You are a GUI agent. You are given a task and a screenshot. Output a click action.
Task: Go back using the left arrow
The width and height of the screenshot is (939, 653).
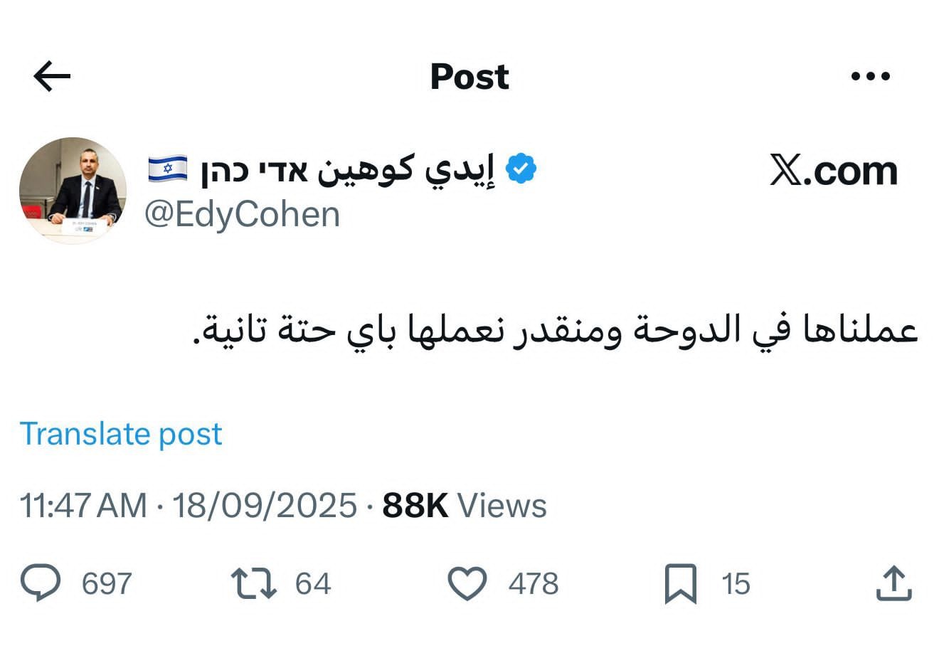click(52, 76)
